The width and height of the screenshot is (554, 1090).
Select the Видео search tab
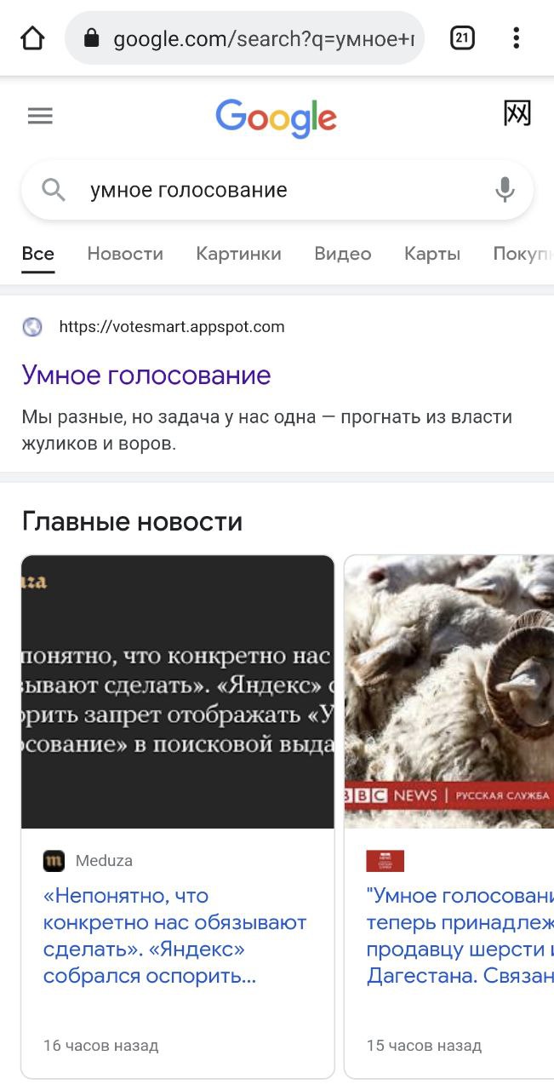point(343,254)
